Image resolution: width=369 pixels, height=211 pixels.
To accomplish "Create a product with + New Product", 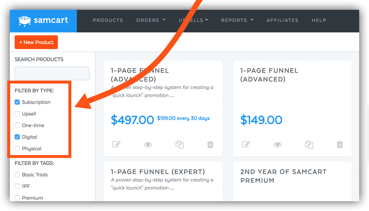I will pyautogui.click(x=36, y=42).
